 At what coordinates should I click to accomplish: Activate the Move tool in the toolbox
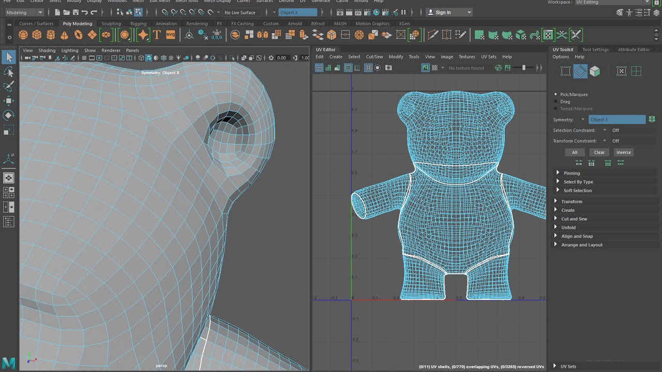9,101
